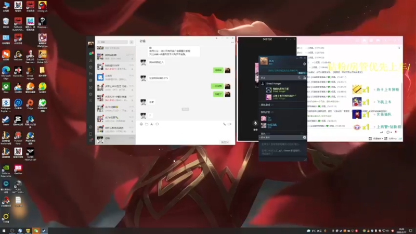Open the chat options three-dots menu
Viewport: 416px width, 234px height.
click(x=232, y=43)
